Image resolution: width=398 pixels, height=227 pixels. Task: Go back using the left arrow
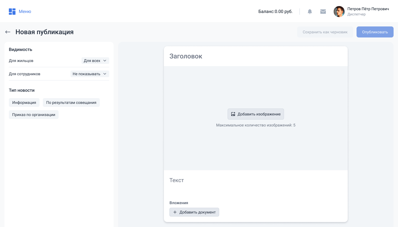pos(8,32)
